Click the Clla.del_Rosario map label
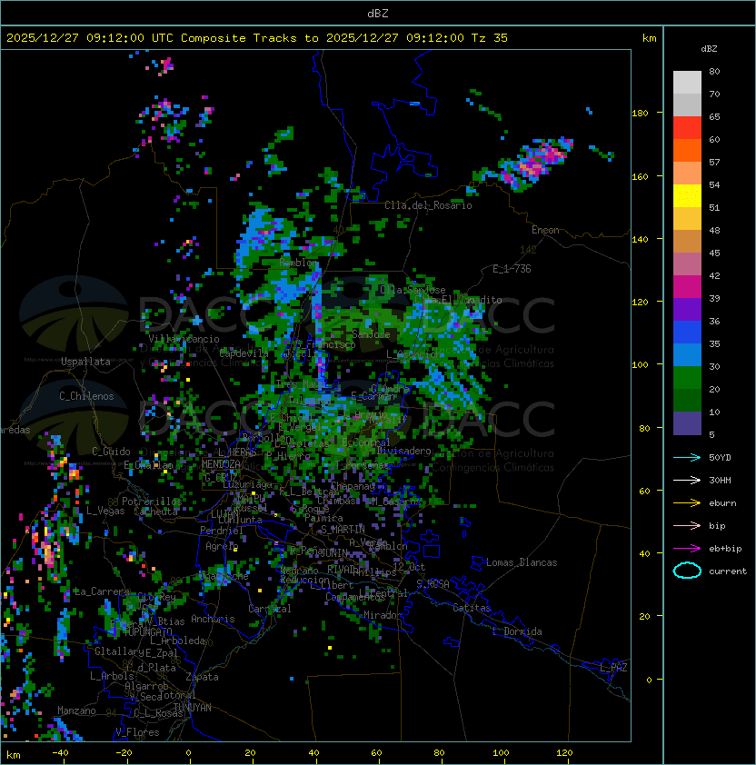The width and height of the screenshot is (756, 765). (x=428, y=205)
